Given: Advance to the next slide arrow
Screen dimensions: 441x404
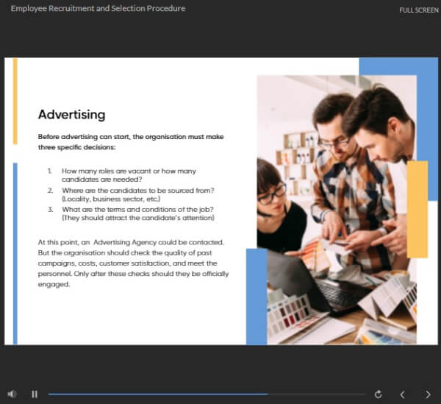Looking at the screenshot, I should [428, 394].
